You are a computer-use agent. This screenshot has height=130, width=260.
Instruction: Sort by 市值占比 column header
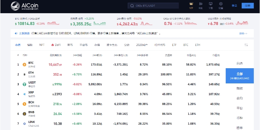[191, 55]
